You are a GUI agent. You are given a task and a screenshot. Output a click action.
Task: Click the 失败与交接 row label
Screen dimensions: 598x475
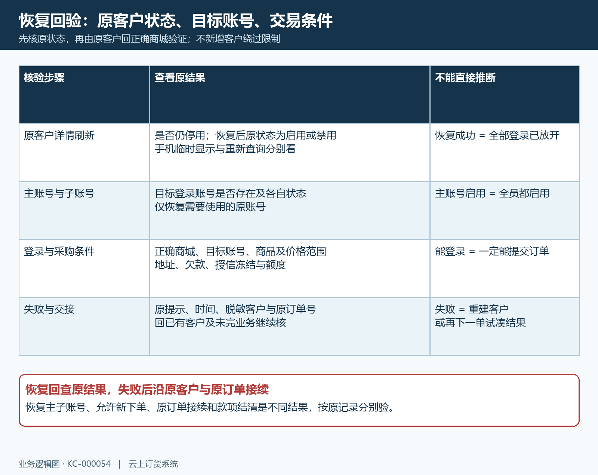tap(49, 309)
